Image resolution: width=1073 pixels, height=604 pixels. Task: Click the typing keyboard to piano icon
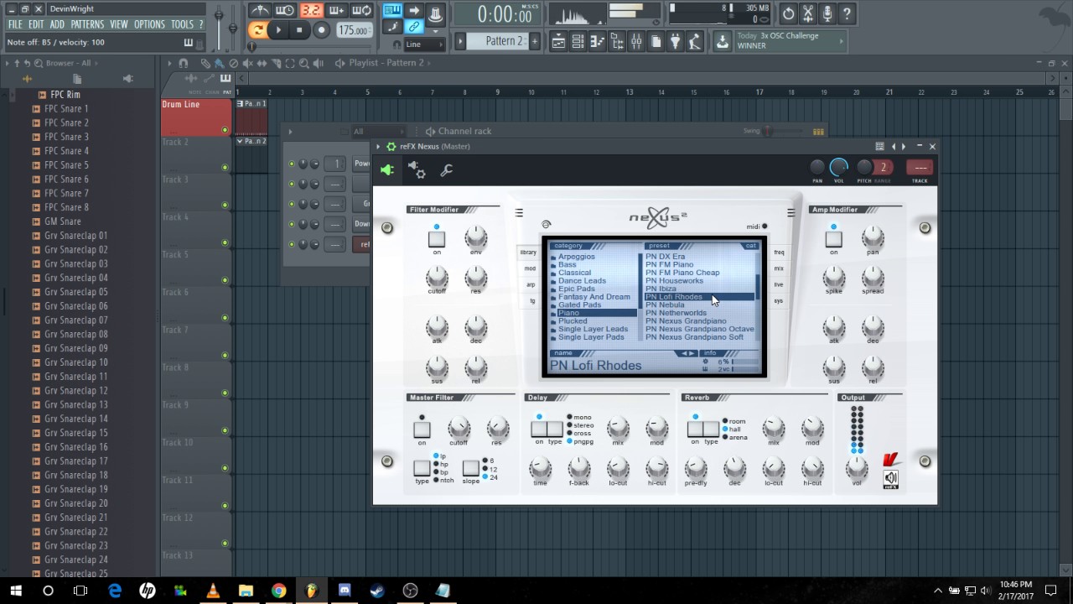(391, 10)
